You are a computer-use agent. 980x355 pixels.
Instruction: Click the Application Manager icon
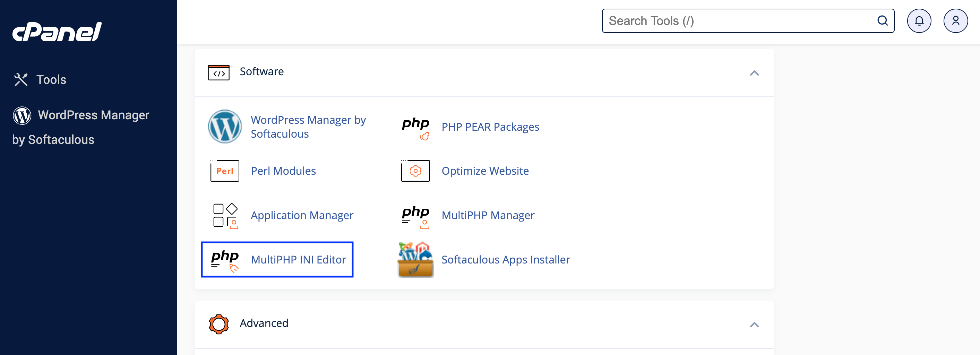(x=224, y=215)
